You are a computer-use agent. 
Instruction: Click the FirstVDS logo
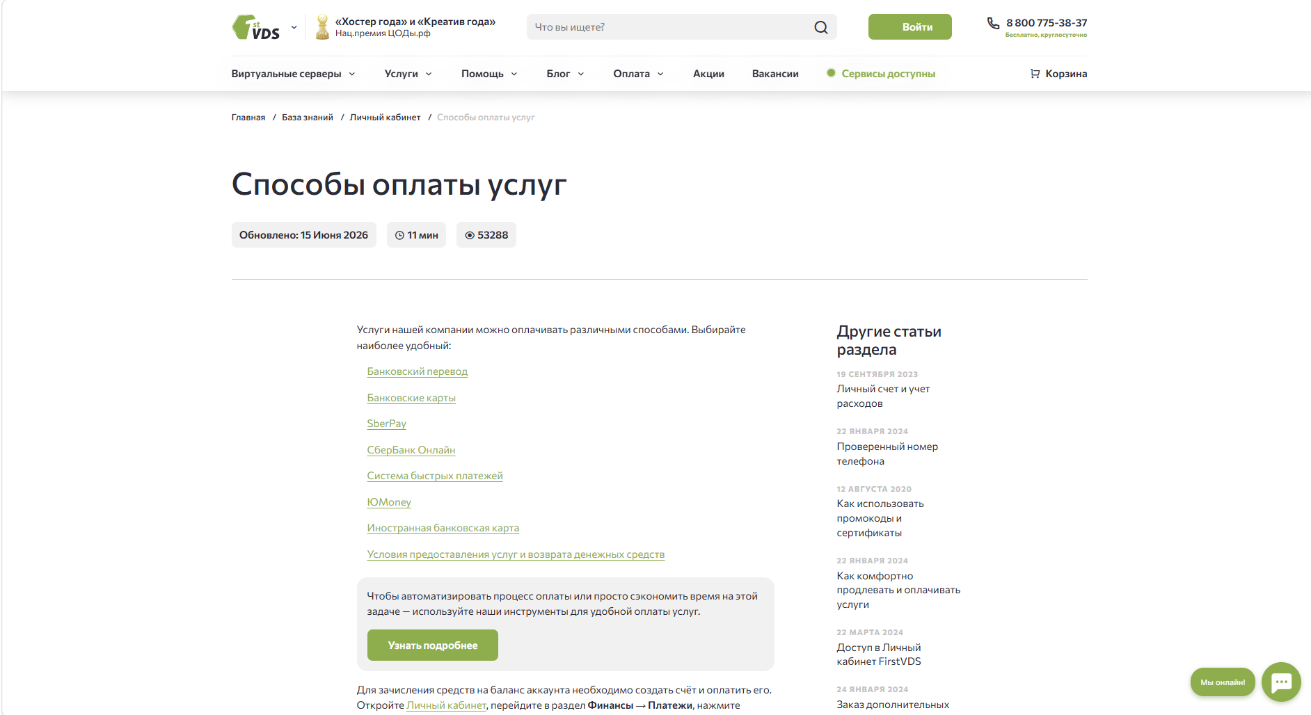pyautogui.click(x=255, y=27)
